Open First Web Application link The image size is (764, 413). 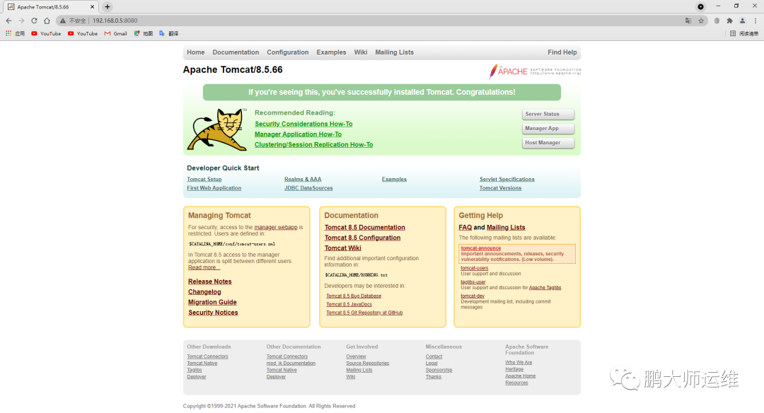tap(214, 188)
